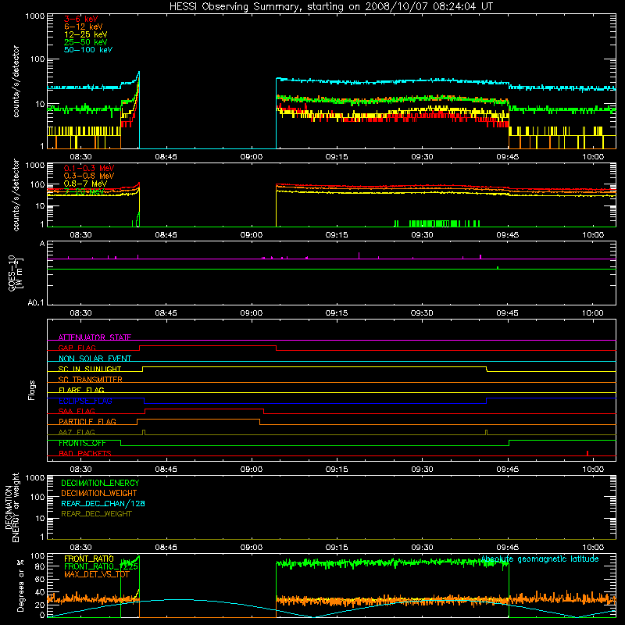The height and width of the screenshot is (625, 625).
Task: Select the PARTICLE_FLAG label
Action: point(87,422)
